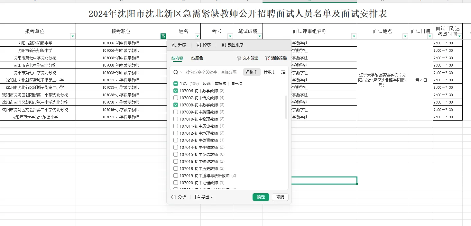Image resolution: width=471 pixels, height=226 pixels.
Task: Click the 颜色排序 color sort icon
Action: click(x=224, y=45)
